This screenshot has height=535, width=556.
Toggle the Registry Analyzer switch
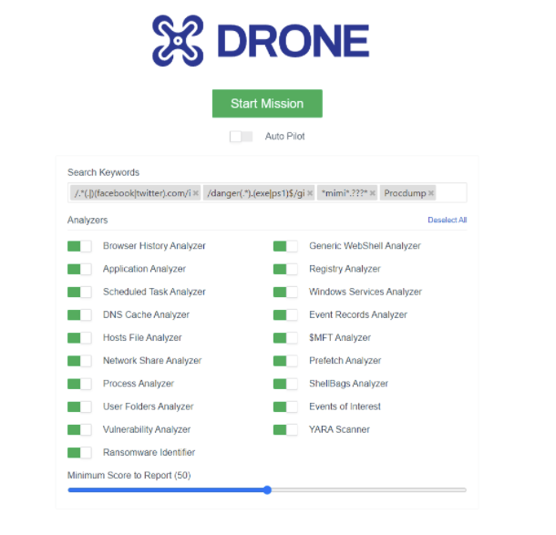(285, 269)
